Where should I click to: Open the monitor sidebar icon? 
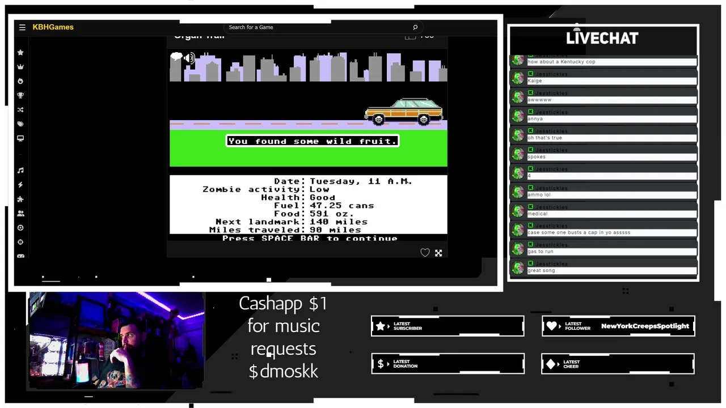coord(20,138)
